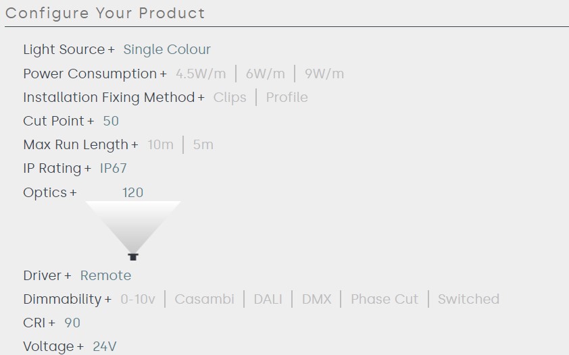Choose the 5m max run length
This screenshot has width=569, height=355.
[203, 144]
